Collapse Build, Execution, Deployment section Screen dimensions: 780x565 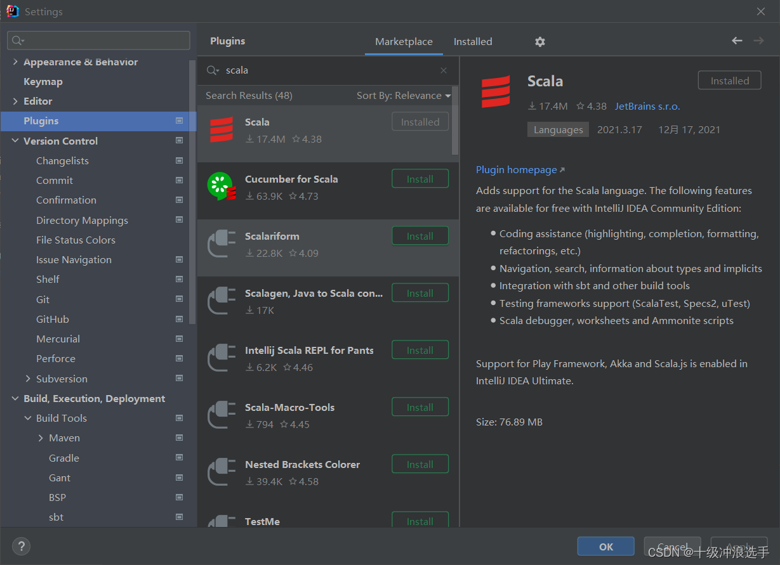click(15, 399)
